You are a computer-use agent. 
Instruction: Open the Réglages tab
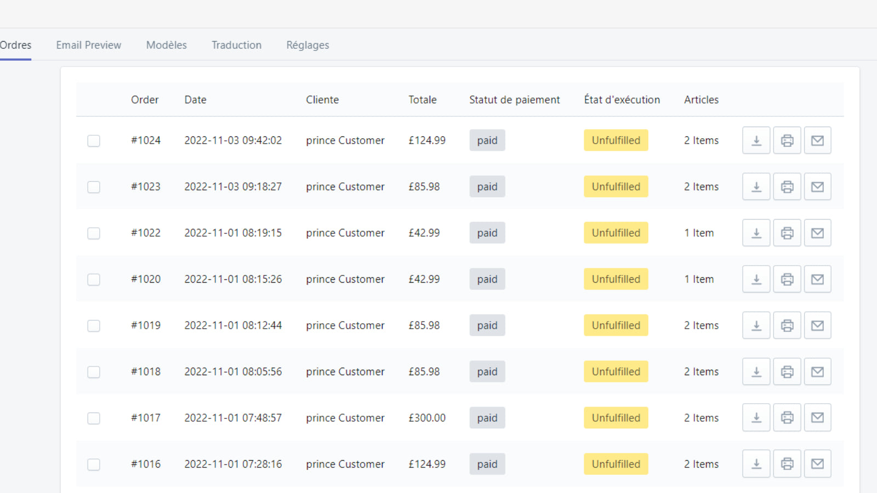[x=307, y=45]
